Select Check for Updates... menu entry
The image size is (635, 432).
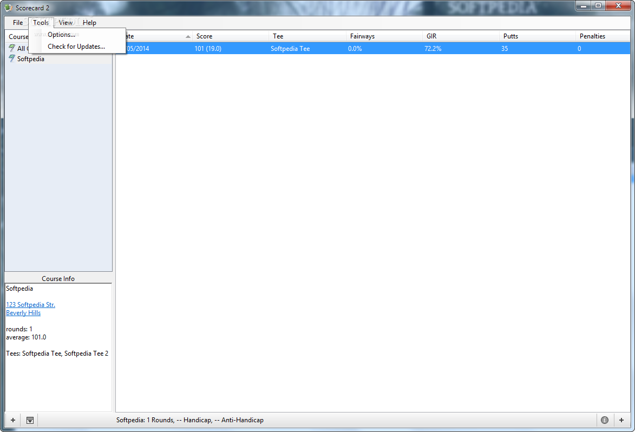(x=76, y=47)
